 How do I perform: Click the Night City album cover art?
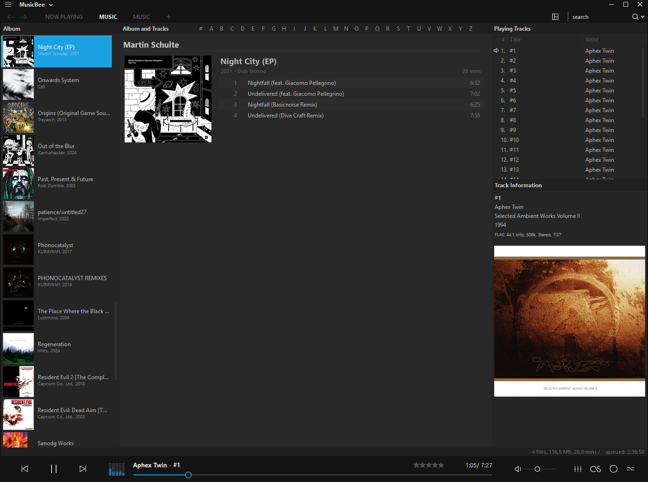pyautogui.click(x=168, y=99)
